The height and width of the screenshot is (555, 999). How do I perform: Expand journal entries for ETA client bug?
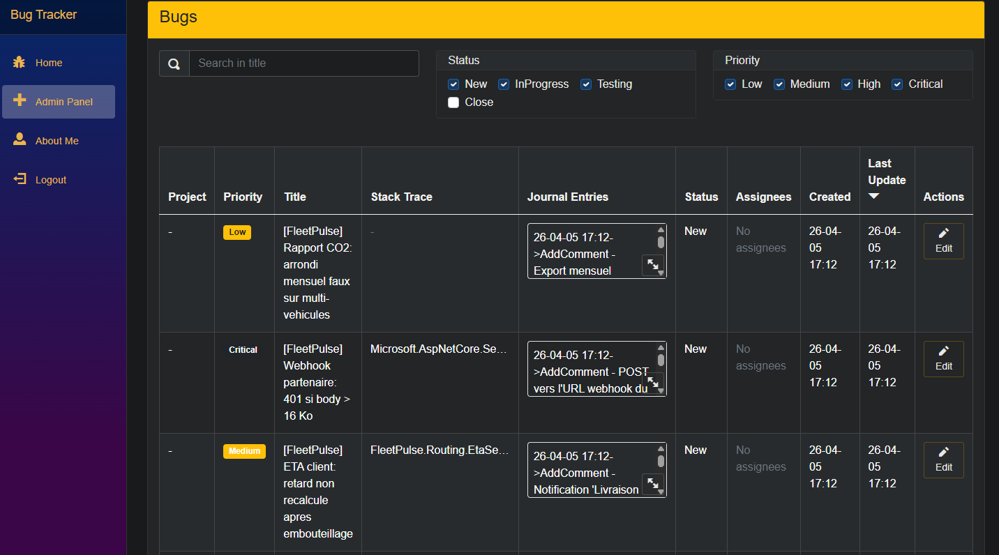click(x=653, y=485)
